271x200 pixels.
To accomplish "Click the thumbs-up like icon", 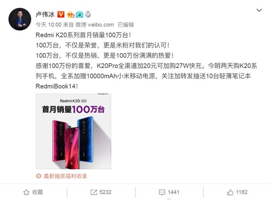I will (230, 192).
